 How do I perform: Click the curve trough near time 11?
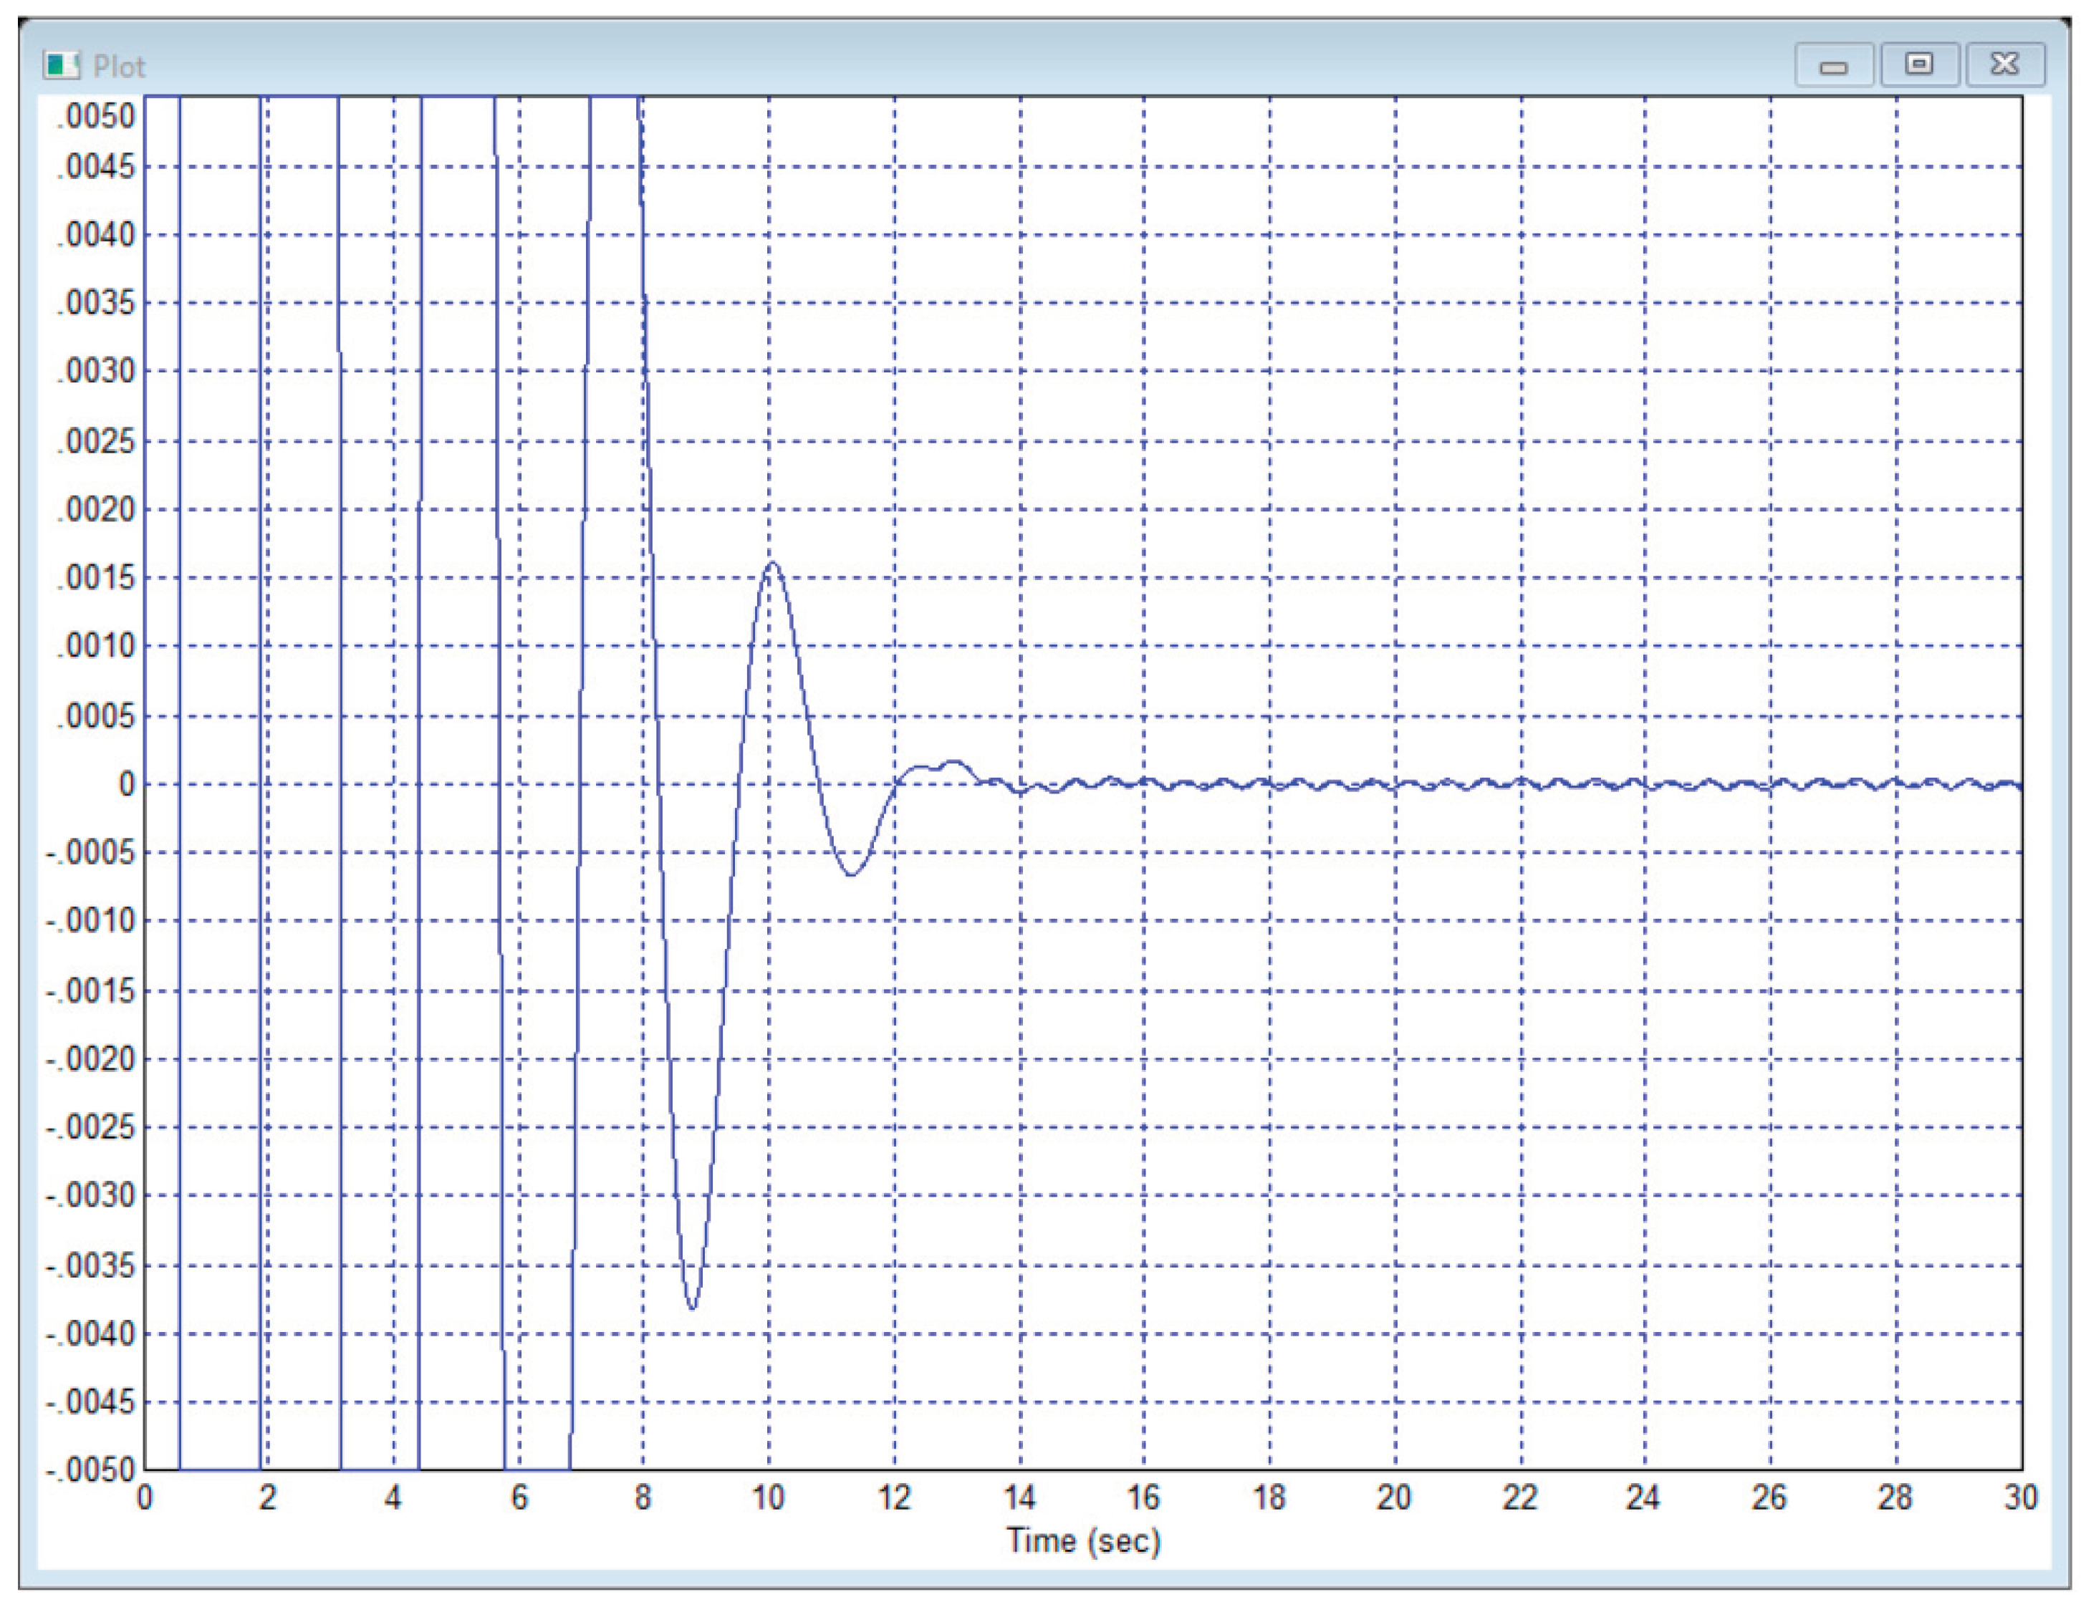click(851, 874)
